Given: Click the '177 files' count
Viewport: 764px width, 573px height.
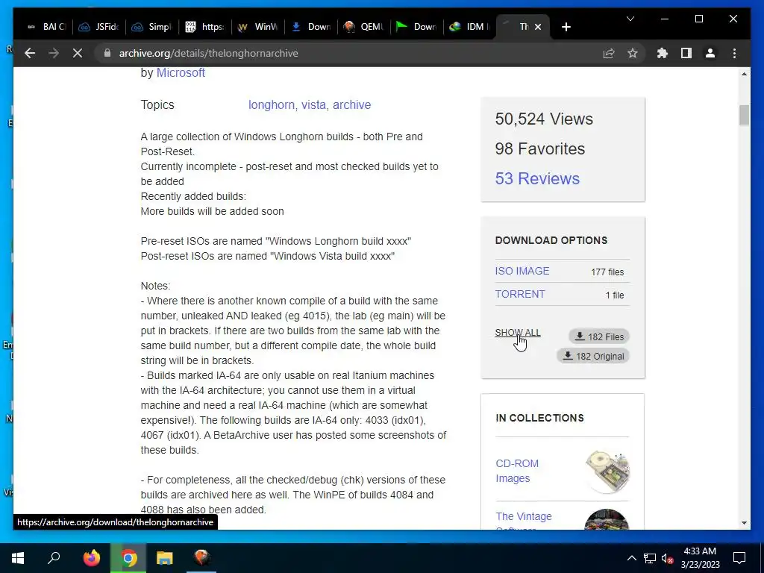Looking at the screenshot, I should (x=607, y=272).
